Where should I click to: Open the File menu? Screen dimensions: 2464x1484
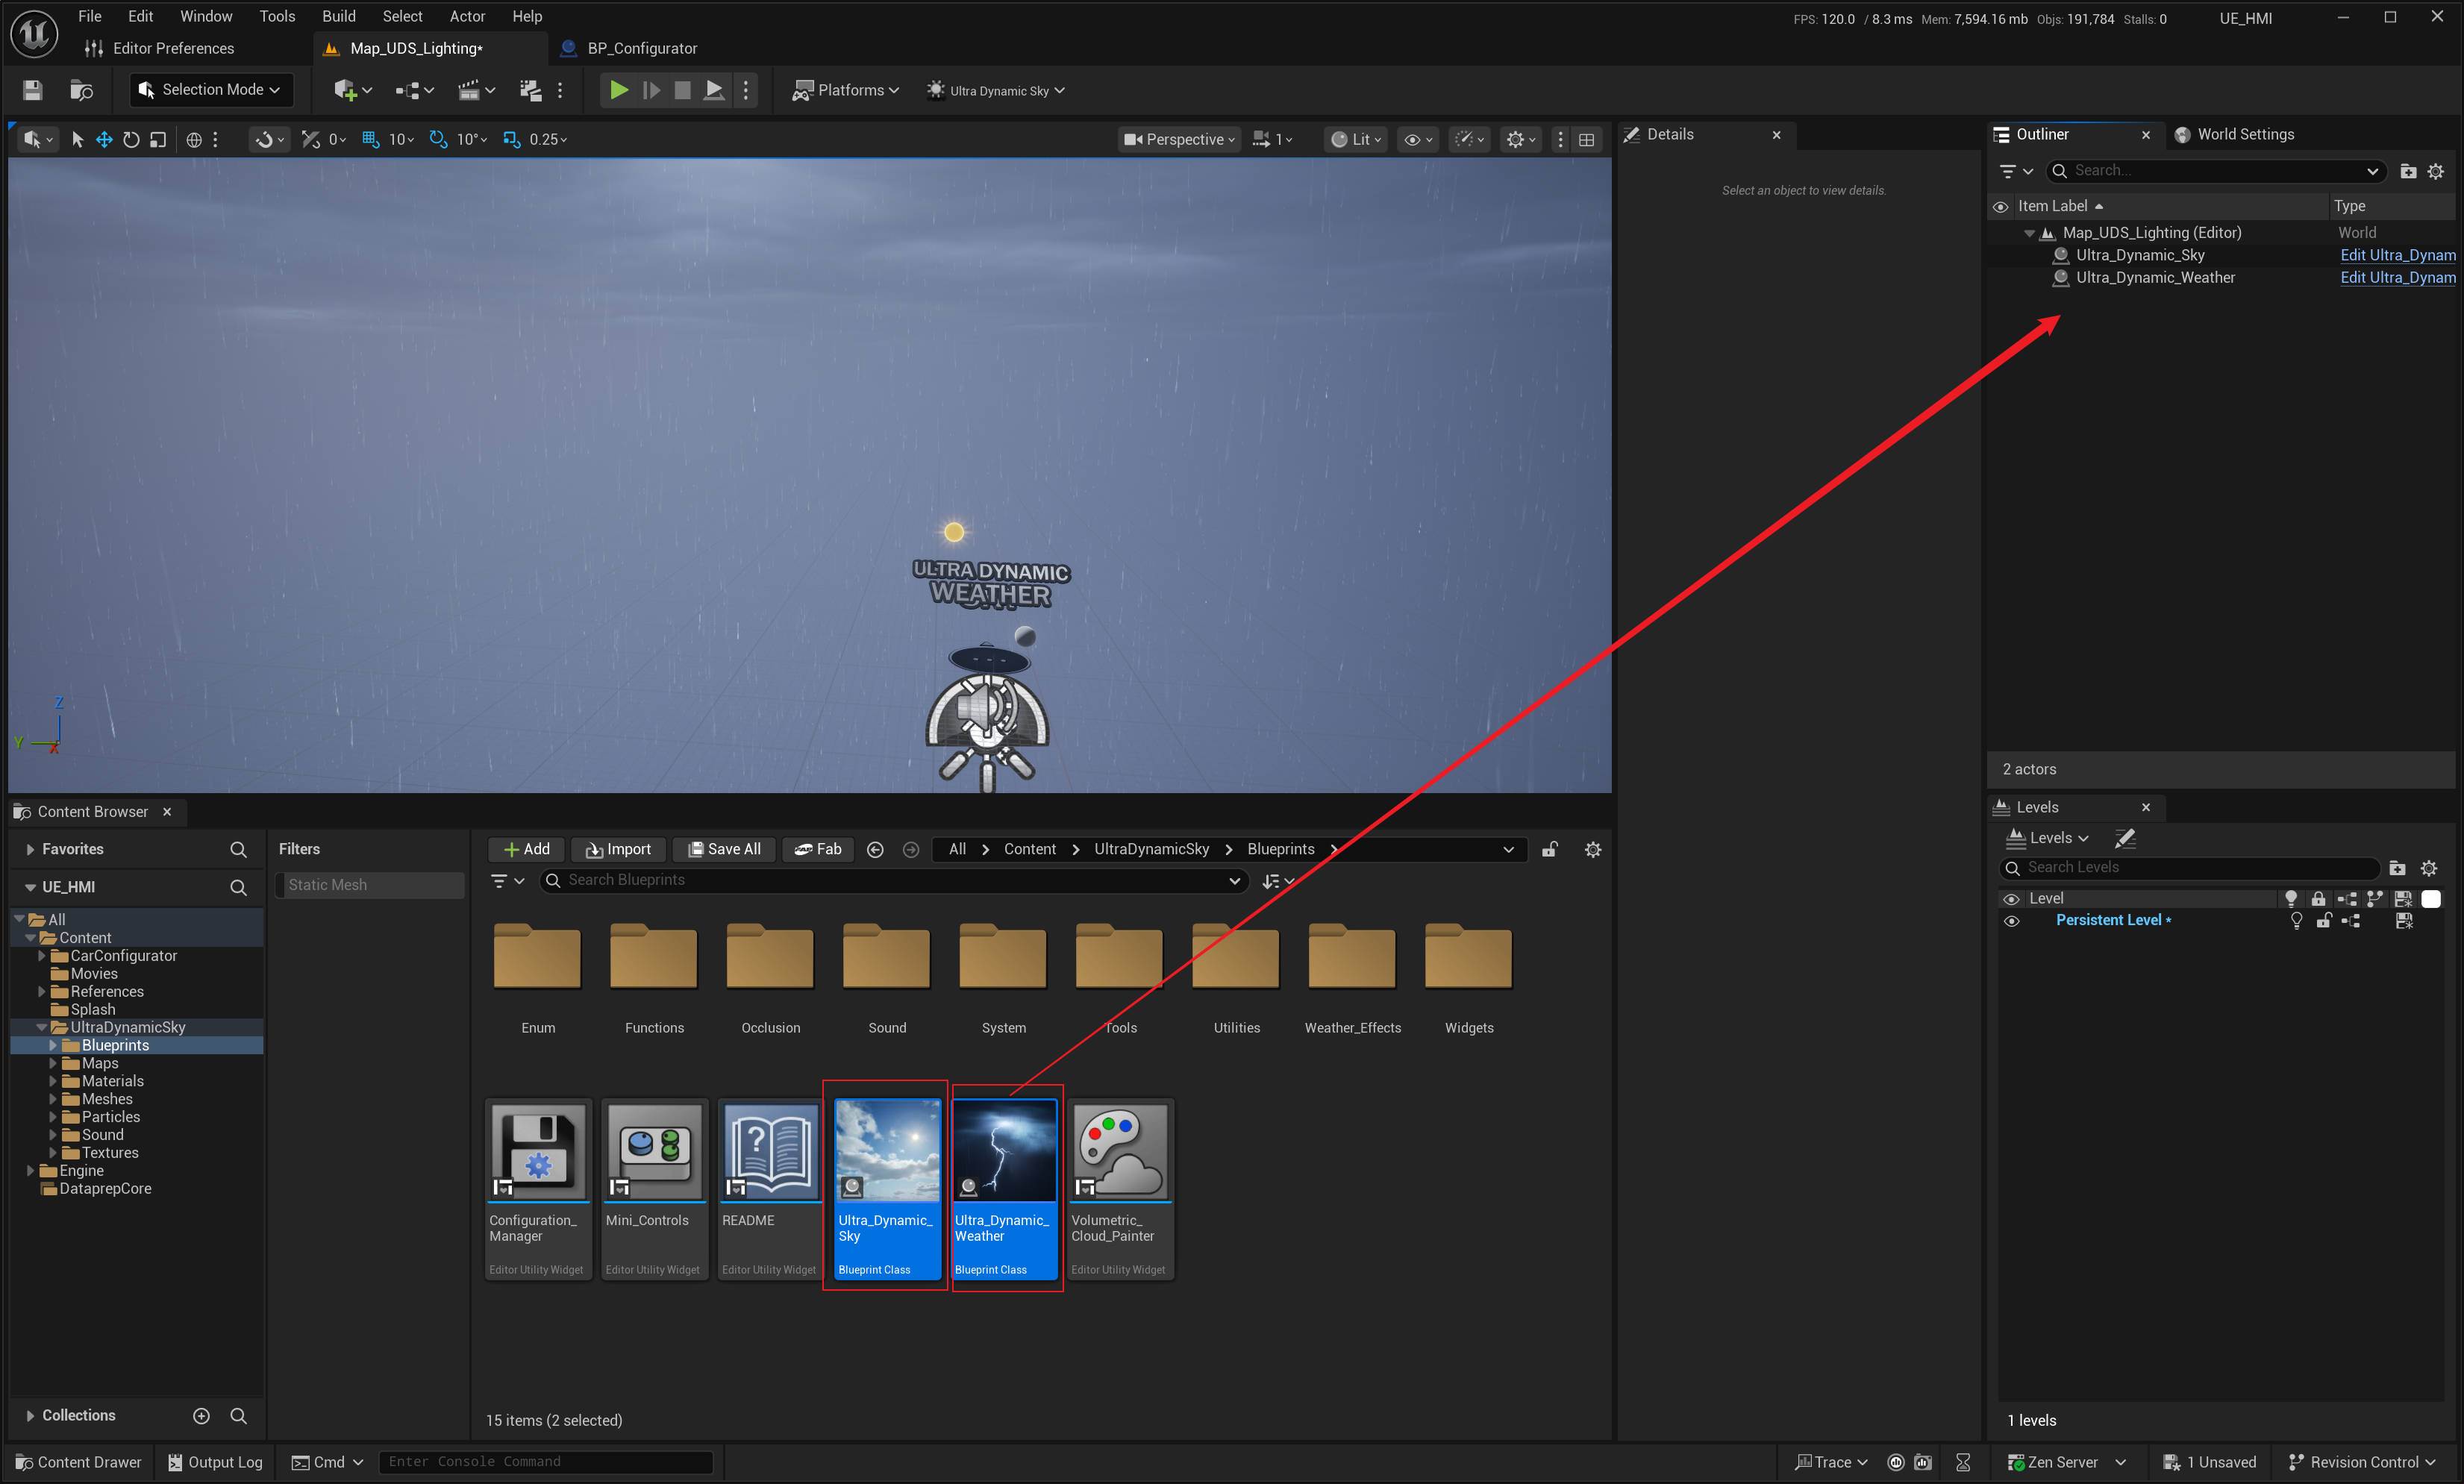(90, 16)
